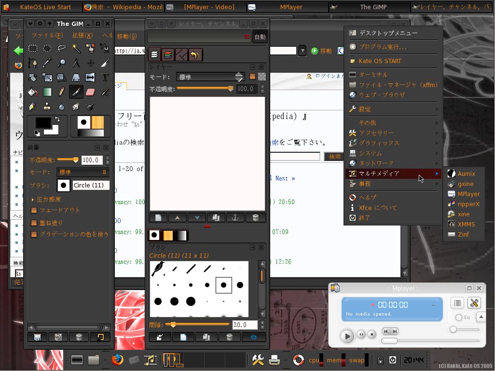Open the Channels tab icon in dock
The image size is (495, 371).
(x=168, y=55)
